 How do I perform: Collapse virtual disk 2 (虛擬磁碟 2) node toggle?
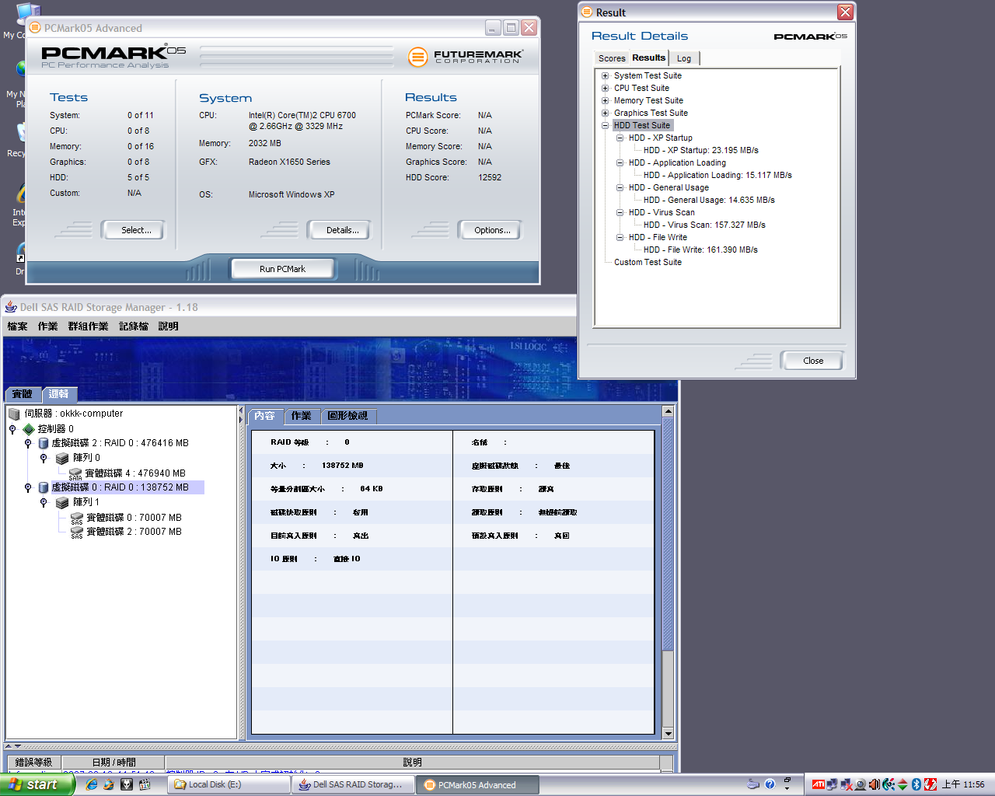pos(28,444)
